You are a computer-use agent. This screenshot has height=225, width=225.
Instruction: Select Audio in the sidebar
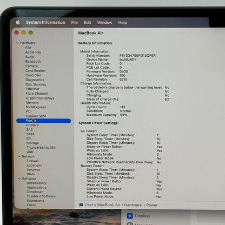(30, 57)
